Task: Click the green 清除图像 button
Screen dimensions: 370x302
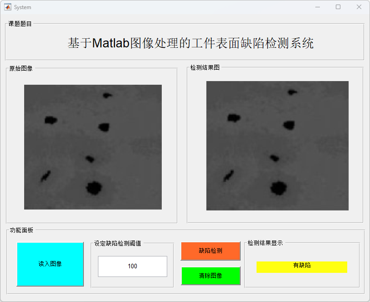Action: [211, 276]
